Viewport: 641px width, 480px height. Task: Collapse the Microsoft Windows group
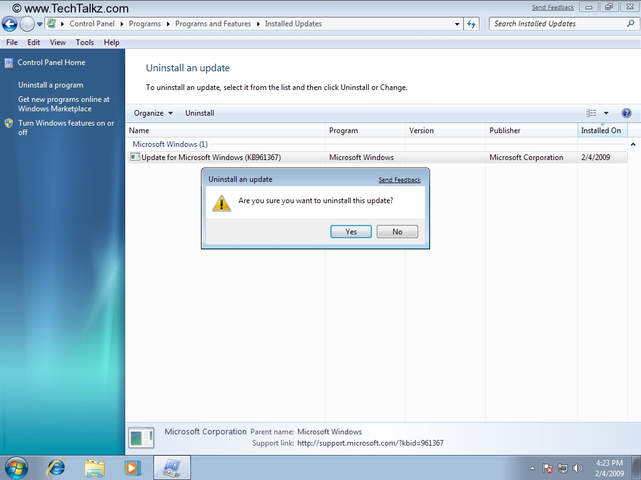633,144
